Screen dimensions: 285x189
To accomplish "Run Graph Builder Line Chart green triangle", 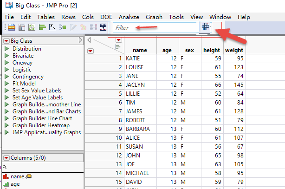I will tap(6, 118).
